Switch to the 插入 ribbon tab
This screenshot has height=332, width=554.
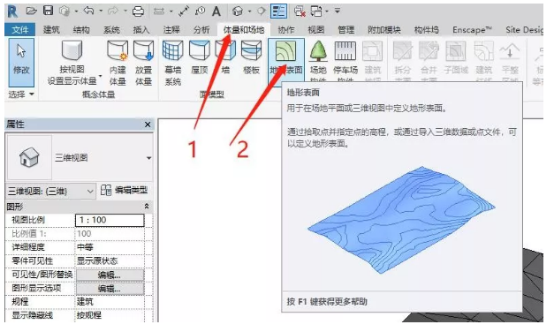pos(141,30)
